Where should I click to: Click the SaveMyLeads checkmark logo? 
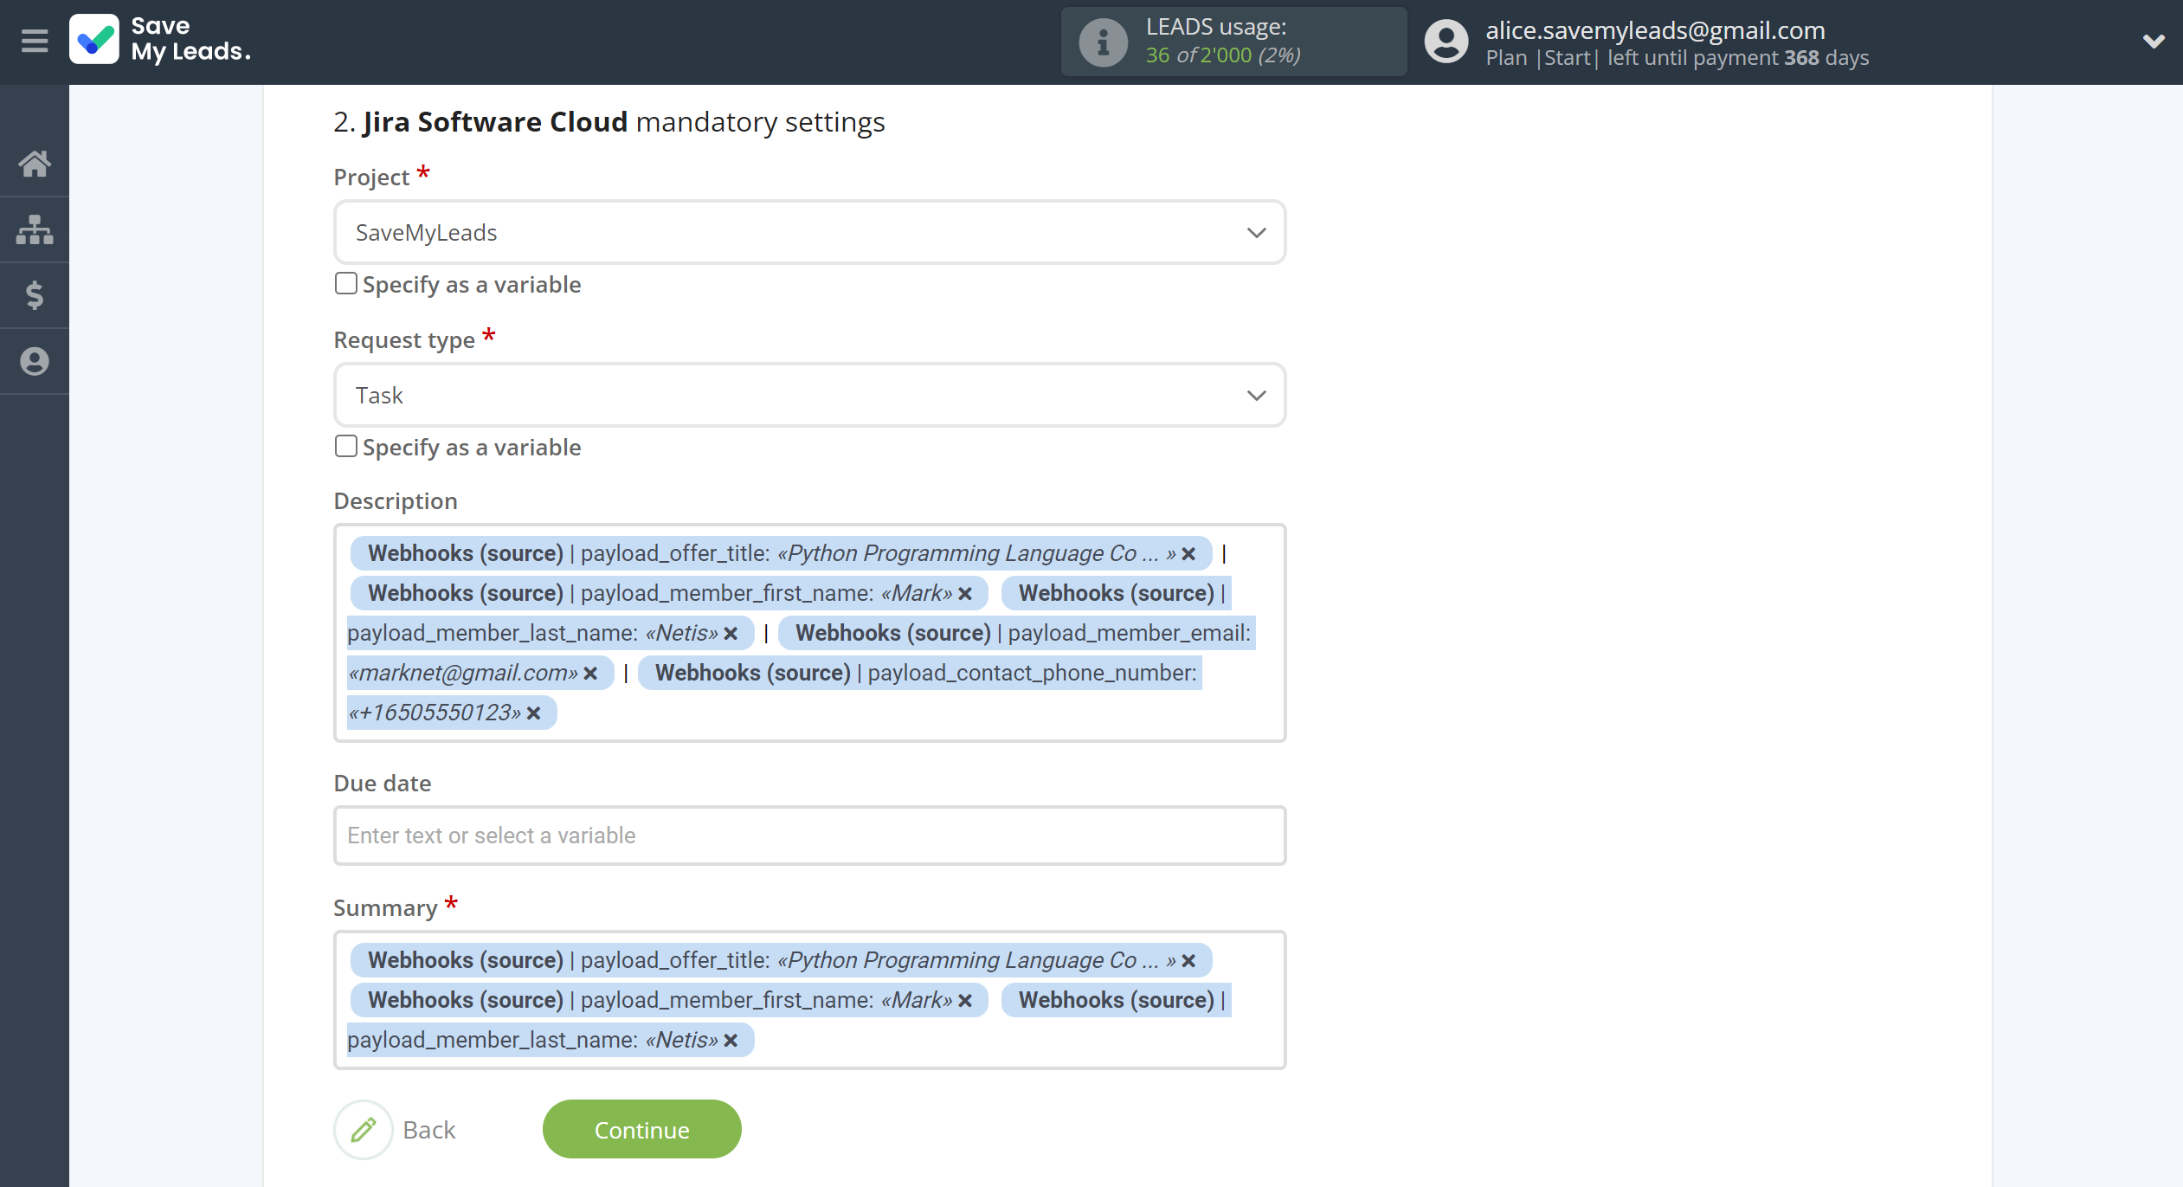pos(94,40)
